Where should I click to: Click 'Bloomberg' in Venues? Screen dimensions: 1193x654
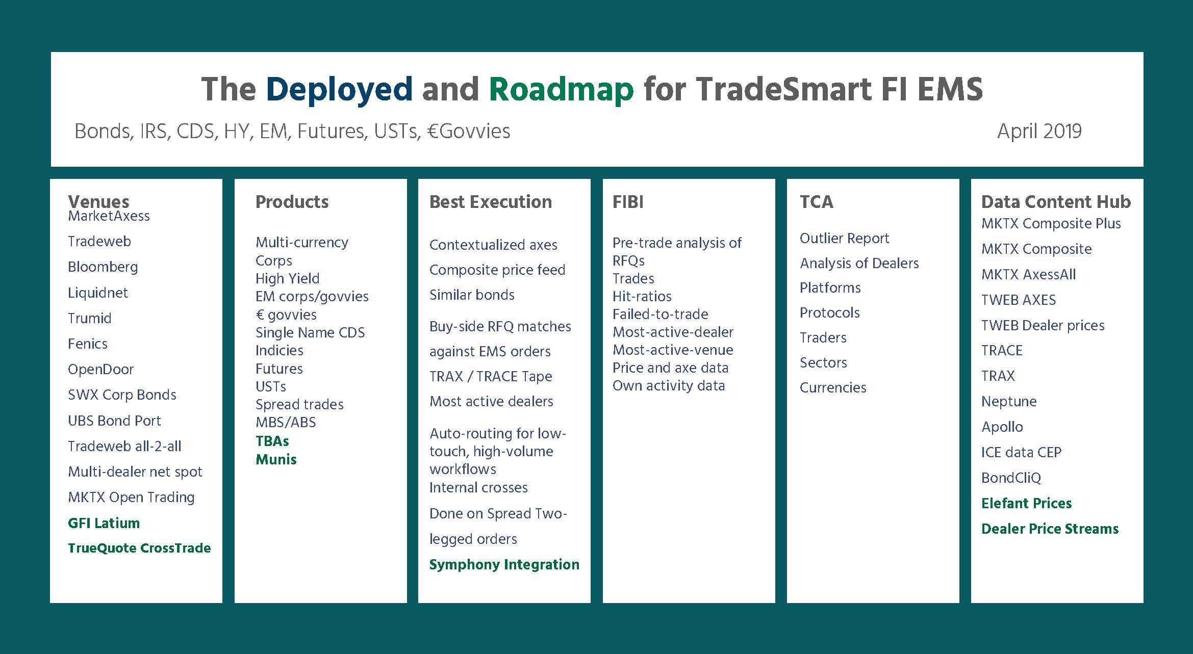[x=103, y=268]
